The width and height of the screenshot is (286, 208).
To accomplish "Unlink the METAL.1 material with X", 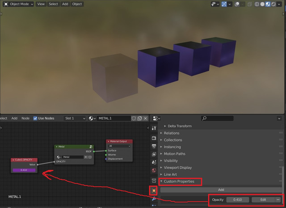I will (x=145, y=119).
